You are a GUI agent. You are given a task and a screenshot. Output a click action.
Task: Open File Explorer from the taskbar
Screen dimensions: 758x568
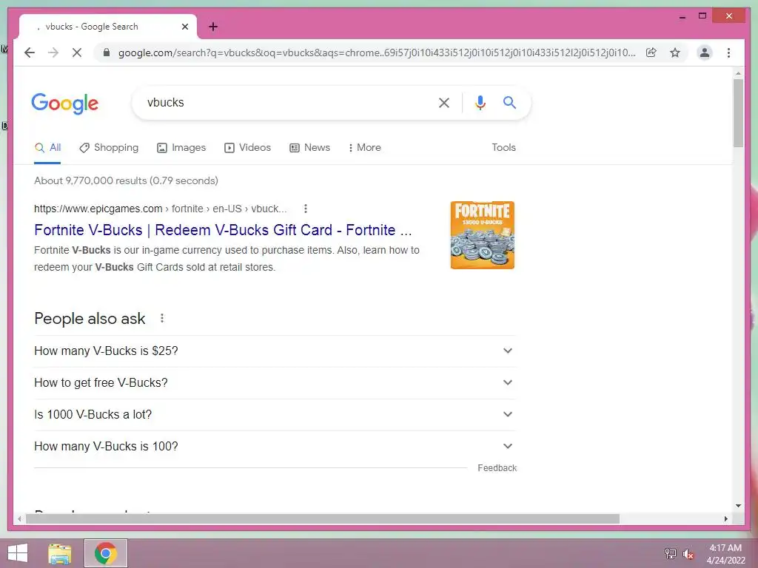pos(60,553)
